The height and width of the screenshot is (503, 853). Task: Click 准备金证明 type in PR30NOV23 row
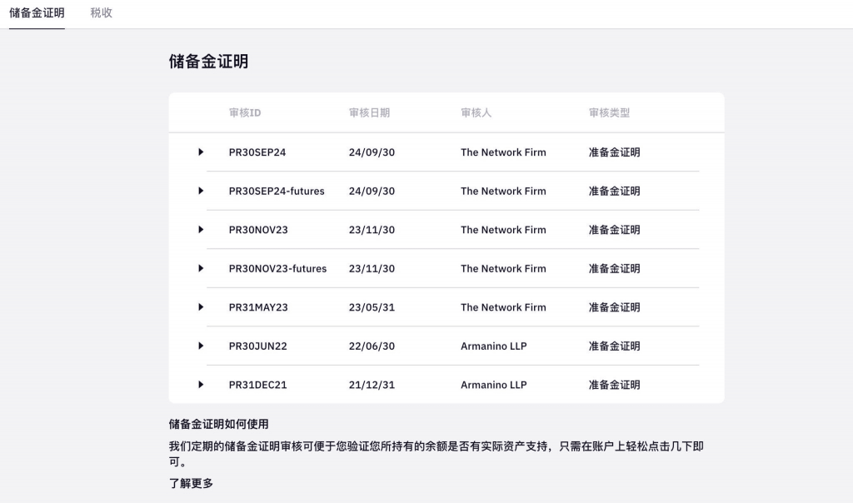click(614, 230)
